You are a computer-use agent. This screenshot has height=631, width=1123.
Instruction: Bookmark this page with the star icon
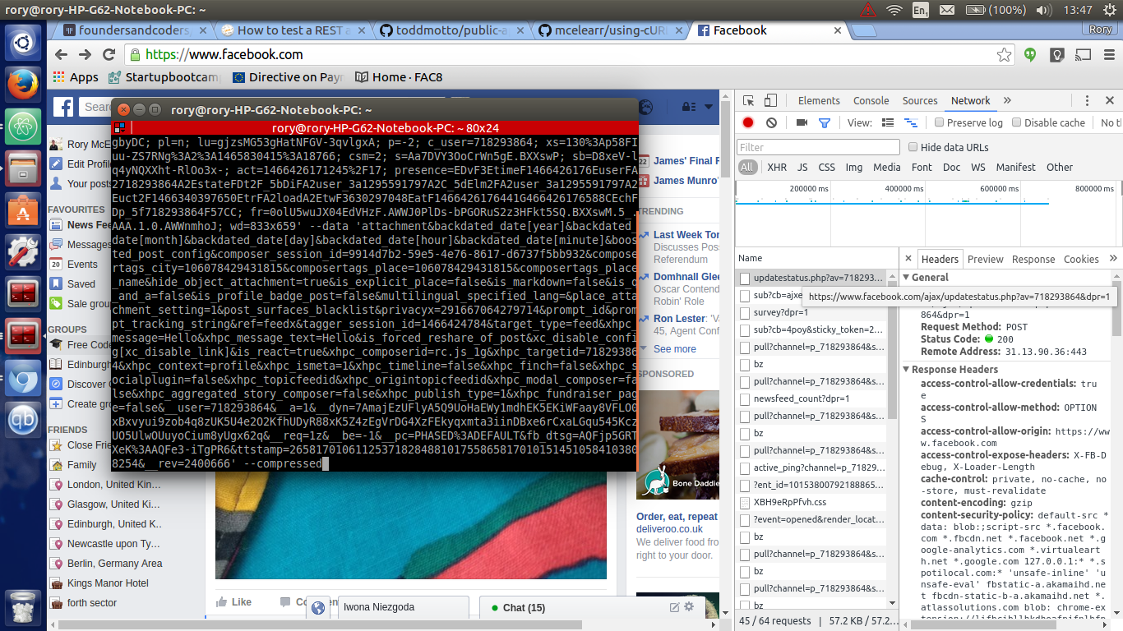1004,55
